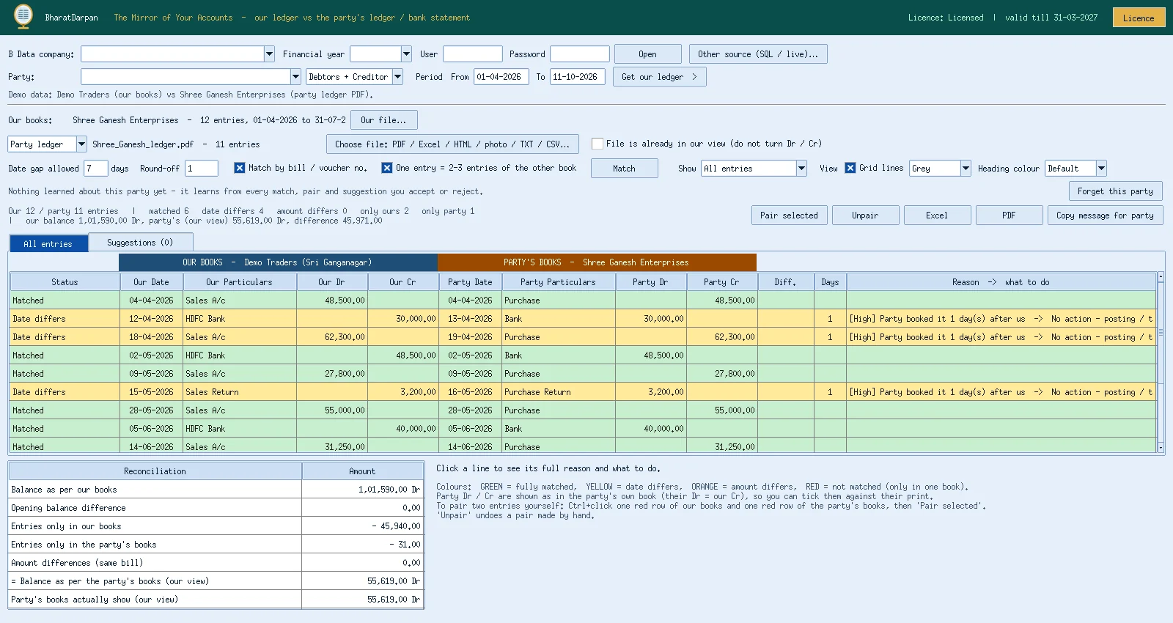Click the Licence button in header
1173x623 pixels.
tap(1139, 18)
